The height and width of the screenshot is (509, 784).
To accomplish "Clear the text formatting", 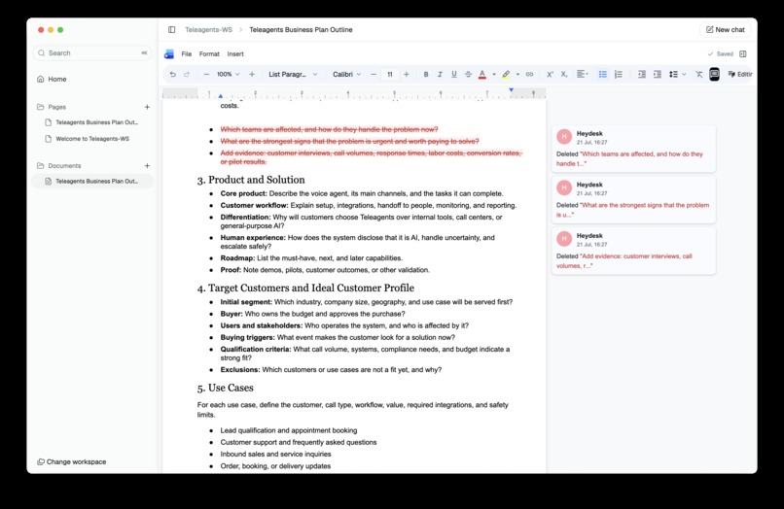I will (x=699, y=74).
